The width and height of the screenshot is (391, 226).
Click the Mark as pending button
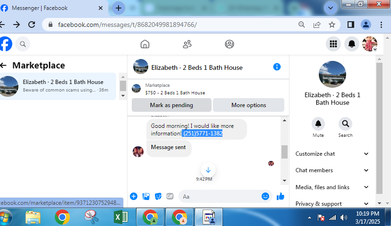171,105
